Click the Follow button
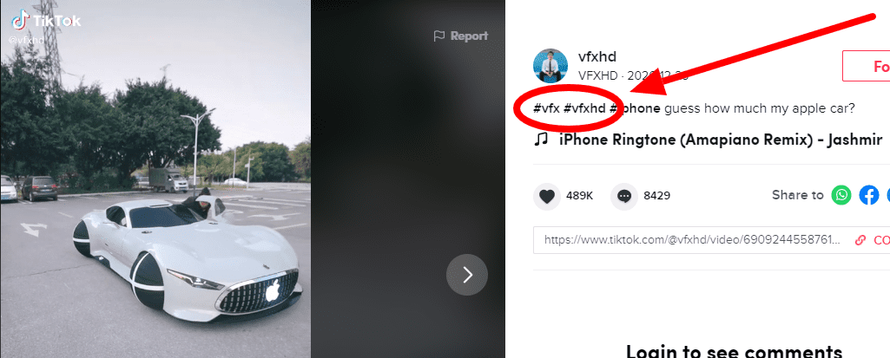The image size is (890, 358). click(867, 66)
